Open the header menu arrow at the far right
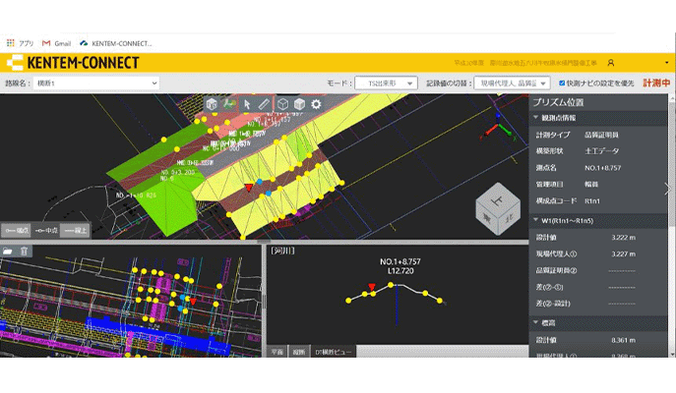 (666, 63)
